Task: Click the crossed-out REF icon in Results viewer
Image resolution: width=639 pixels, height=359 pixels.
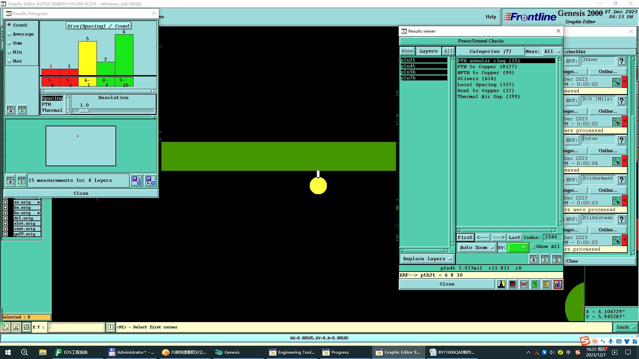Action: tap(524, 284)
